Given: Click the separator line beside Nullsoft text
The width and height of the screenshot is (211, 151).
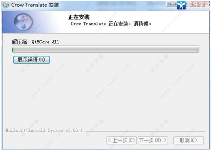Looking at the screenshot, I should [x=145, y=131].
